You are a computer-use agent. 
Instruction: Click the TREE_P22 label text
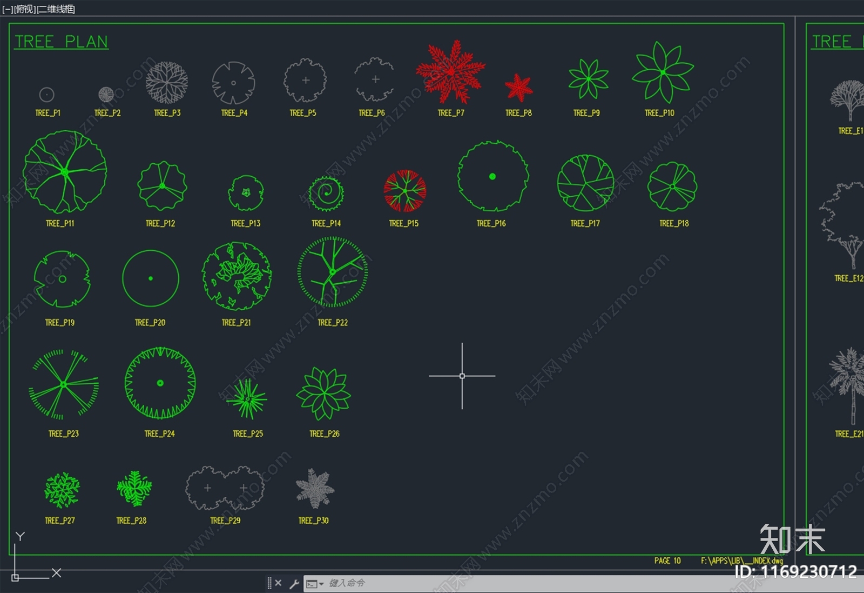(333, 323)
